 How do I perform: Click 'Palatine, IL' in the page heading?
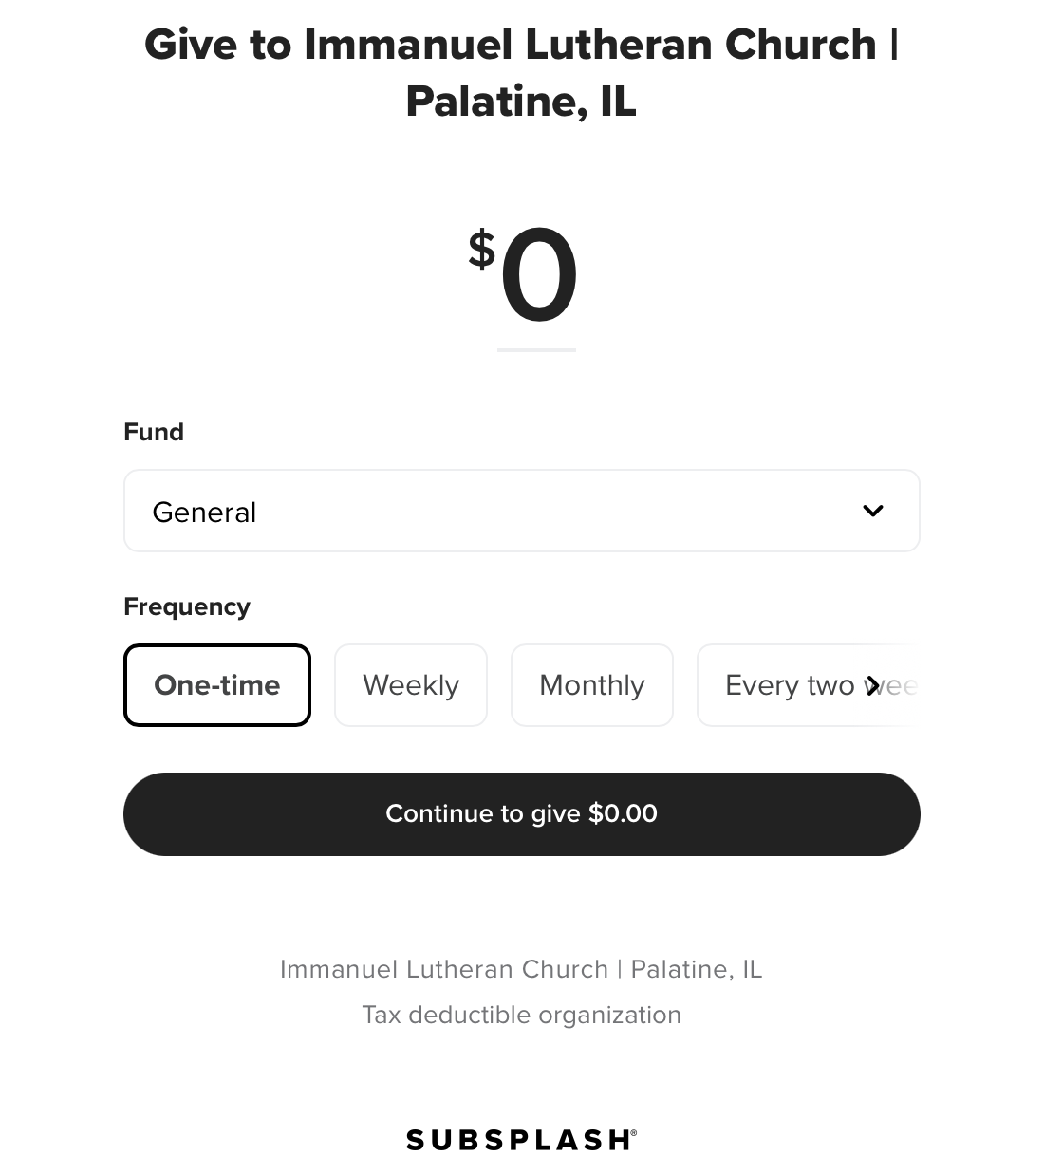click(x=521, y=102)
